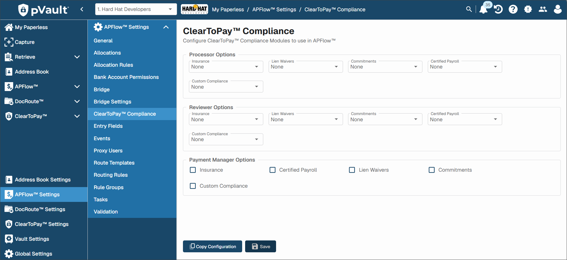
Task: Open the search magnifier icon
Action: click(x=469, y=9)
